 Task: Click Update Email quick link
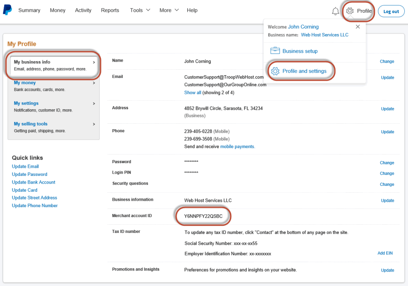pos(25,166)
